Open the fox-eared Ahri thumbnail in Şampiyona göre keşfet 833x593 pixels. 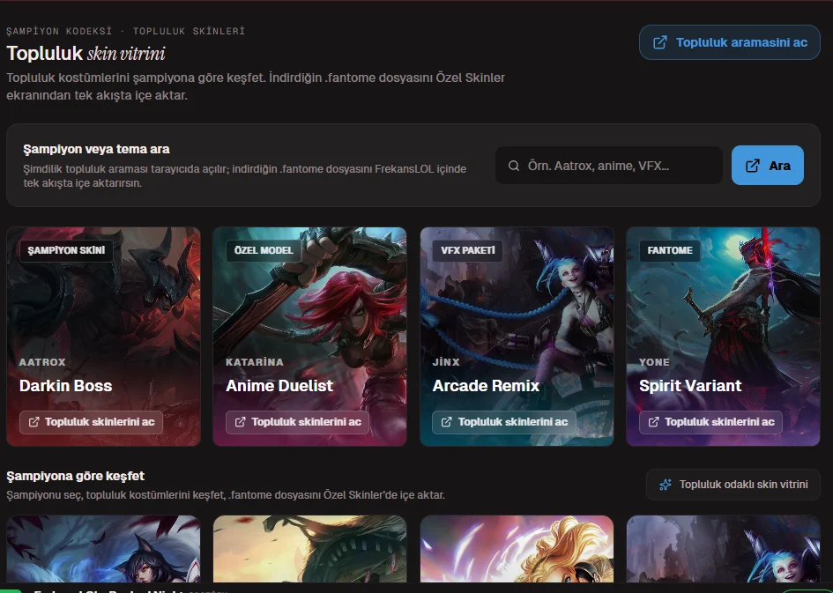click(104, 549)
